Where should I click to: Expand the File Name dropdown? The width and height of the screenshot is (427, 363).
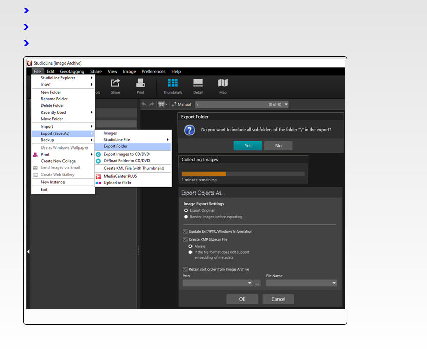tap(334, 283)
